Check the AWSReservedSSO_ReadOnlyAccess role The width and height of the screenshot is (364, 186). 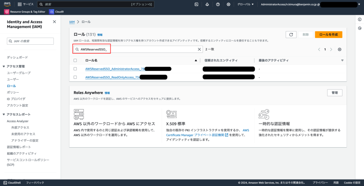coord(75,77)
